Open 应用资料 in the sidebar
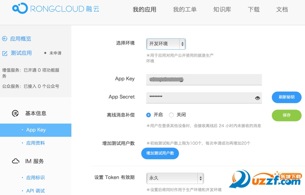Screen dimensions: 305x195 (x=36, y=143)
